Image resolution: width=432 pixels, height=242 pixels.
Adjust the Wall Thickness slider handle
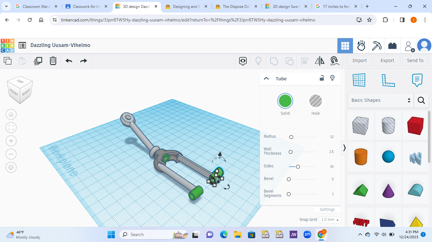[x=291, y=152]
